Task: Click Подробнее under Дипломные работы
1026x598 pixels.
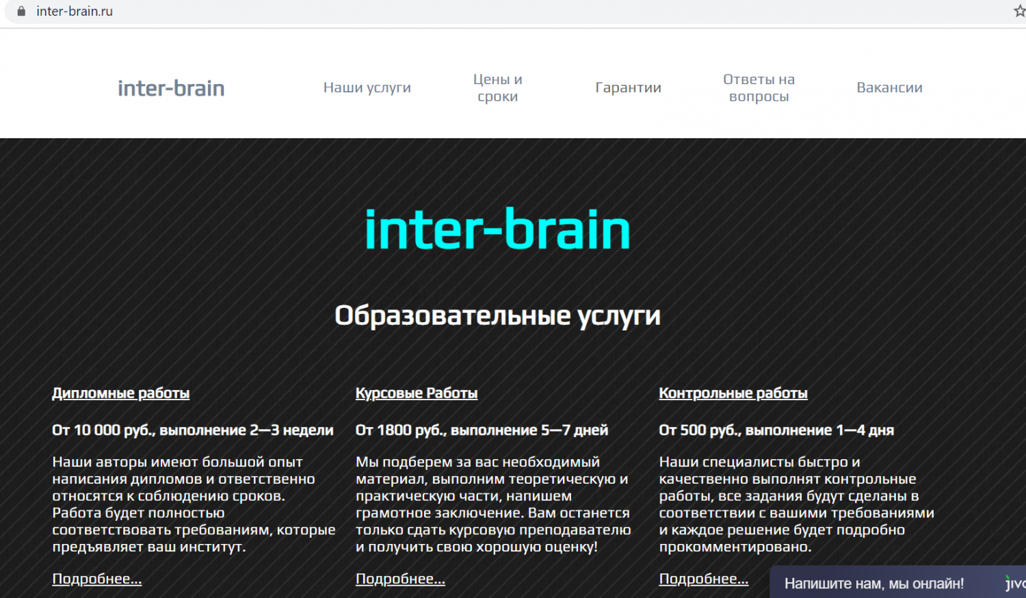Action: [97, 579]
